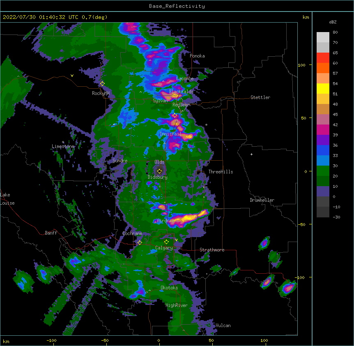Click the Airdrie label over the storm cell
Viewport: 354px width, 346px height.
(x=165, y=221)
